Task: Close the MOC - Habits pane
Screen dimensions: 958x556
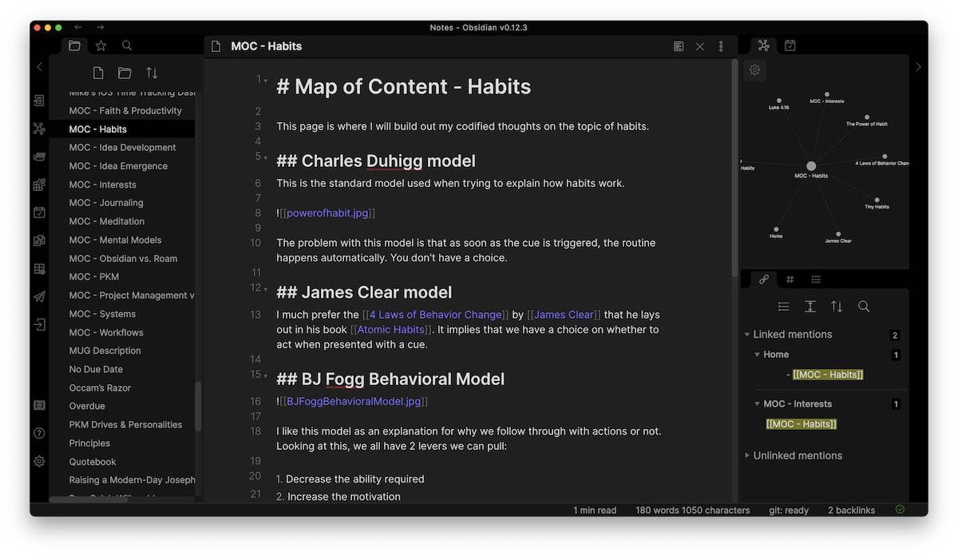Action: [700, 46]
